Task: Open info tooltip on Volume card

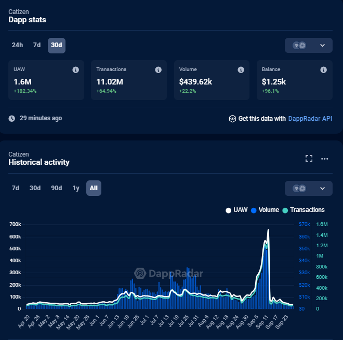Action: pyautogui.click(x=241, y=70)
